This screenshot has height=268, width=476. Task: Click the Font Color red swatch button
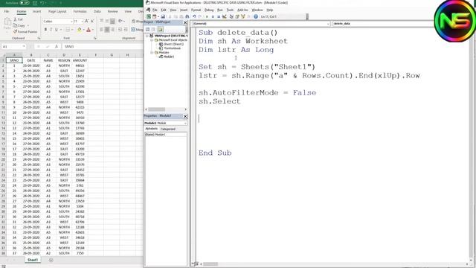[89, 30]
